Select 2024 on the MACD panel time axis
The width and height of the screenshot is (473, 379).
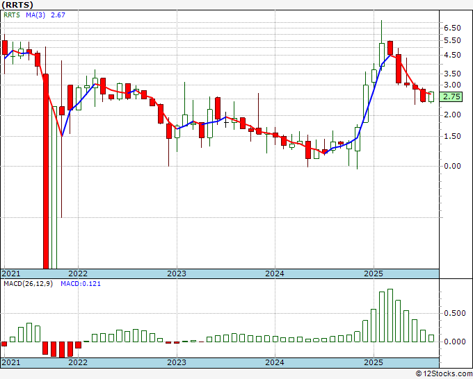click(275, 362)
